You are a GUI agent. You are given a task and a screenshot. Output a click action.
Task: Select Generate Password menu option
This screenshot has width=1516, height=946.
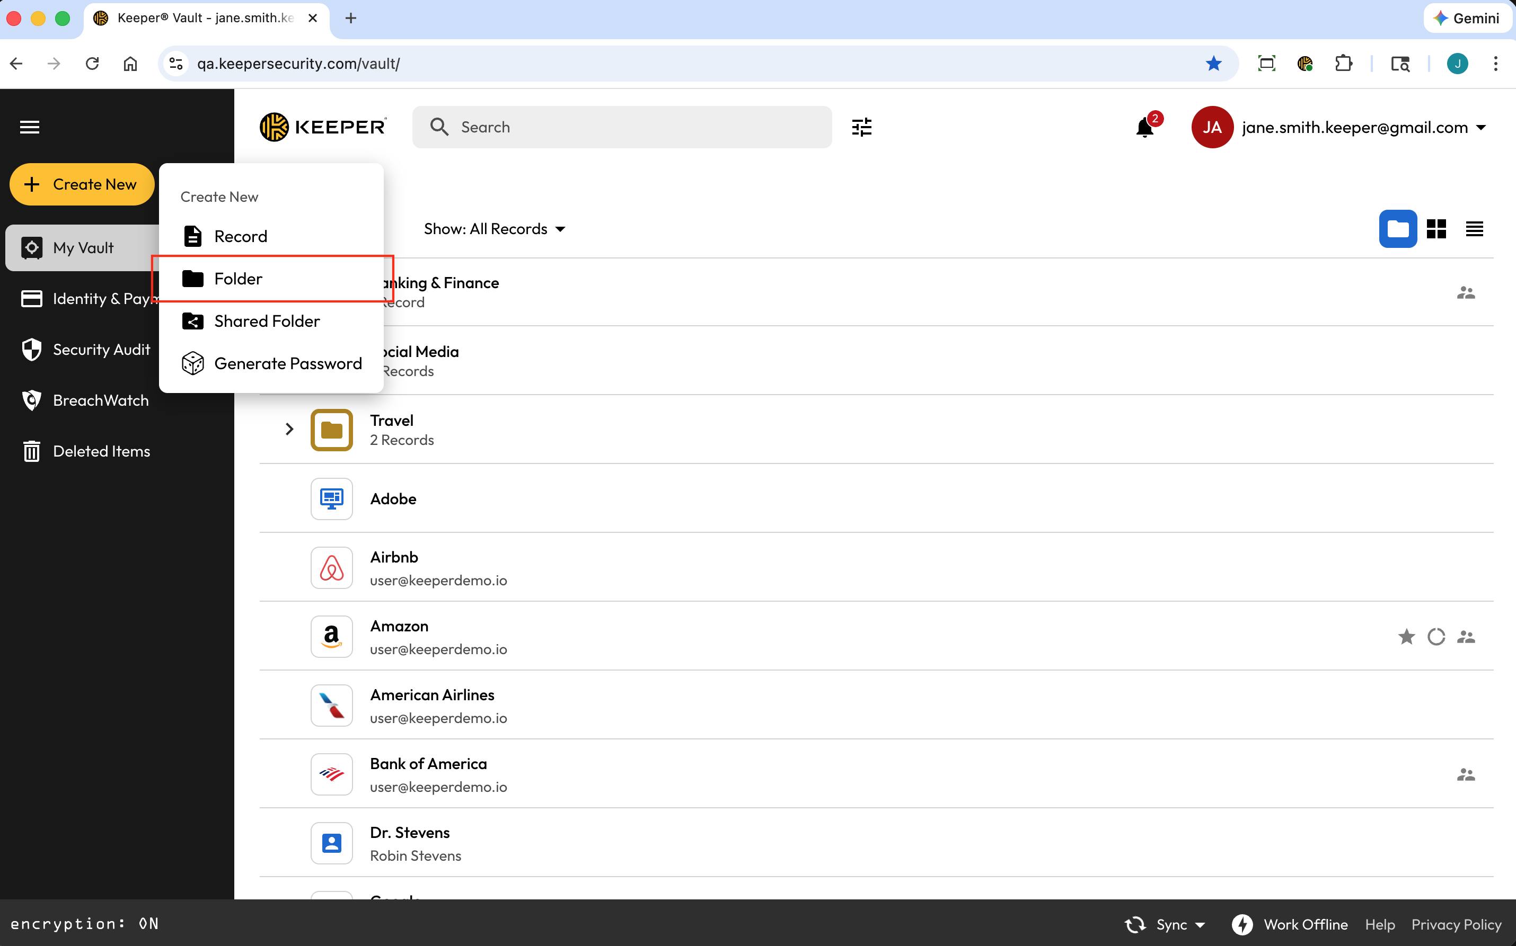pos(287,363)
